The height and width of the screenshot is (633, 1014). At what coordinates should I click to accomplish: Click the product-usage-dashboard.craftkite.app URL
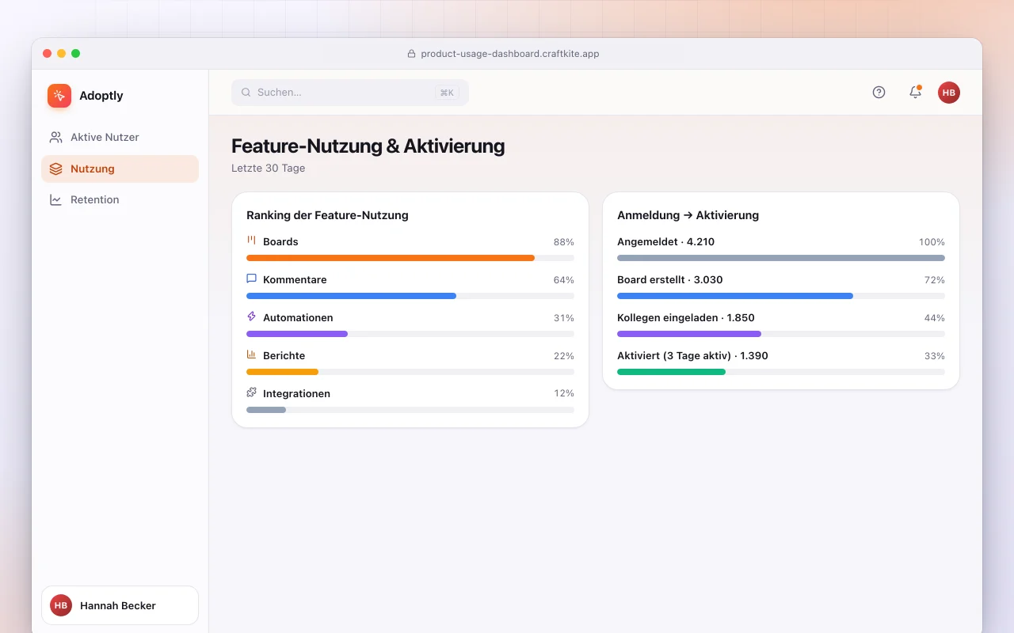click(510, 54)
